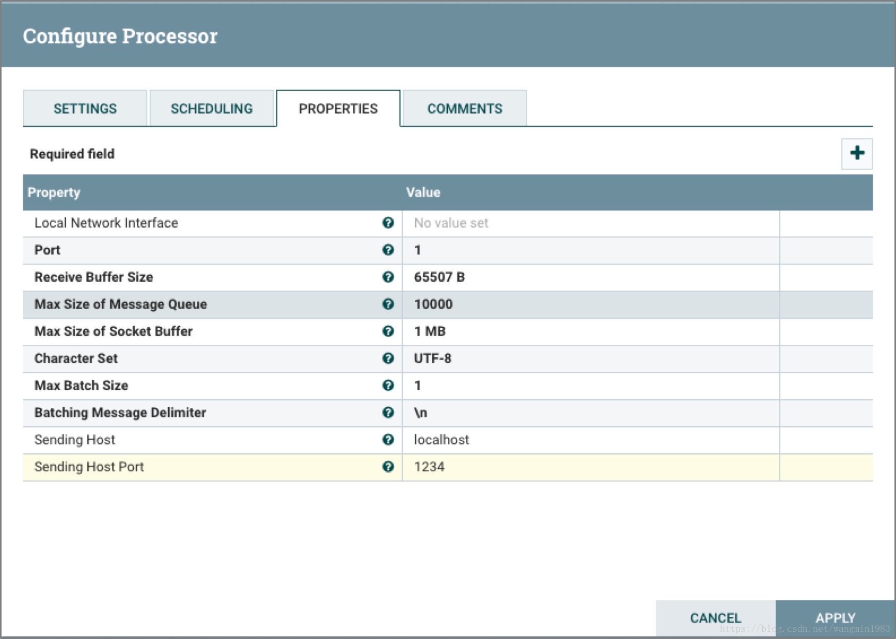Click help icon for Max Size of Socket Buffer
The width and height of the screenshot is (896, 639).
pyautogui.click(x=388, y=331)
